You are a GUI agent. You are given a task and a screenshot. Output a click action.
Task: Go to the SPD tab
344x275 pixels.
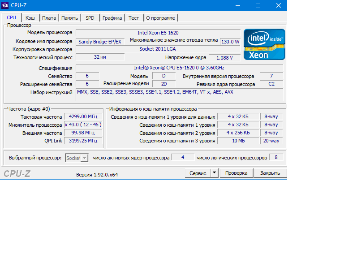click(x=90, y=18)
